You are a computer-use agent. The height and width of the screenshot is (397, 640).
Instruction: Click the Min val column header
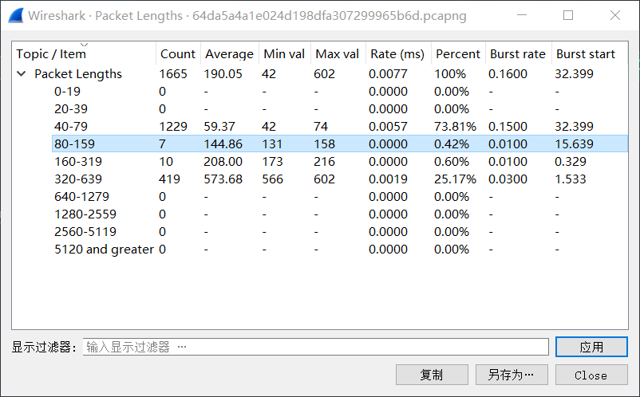(285, 53)
